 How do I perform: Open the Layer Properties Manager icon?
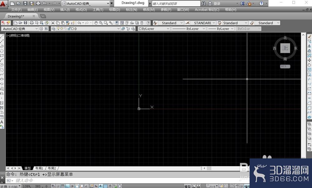click(x=53, y=29)
